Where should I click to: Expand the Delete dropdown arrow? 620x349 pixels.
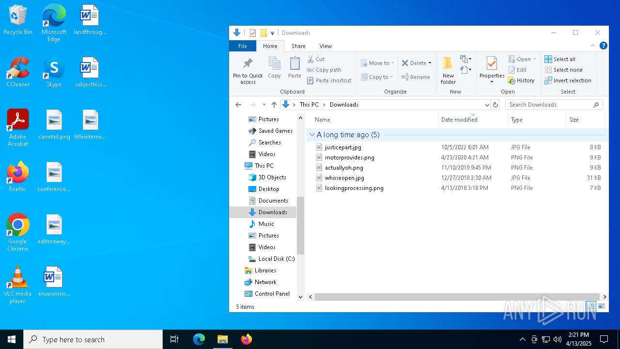430,63
